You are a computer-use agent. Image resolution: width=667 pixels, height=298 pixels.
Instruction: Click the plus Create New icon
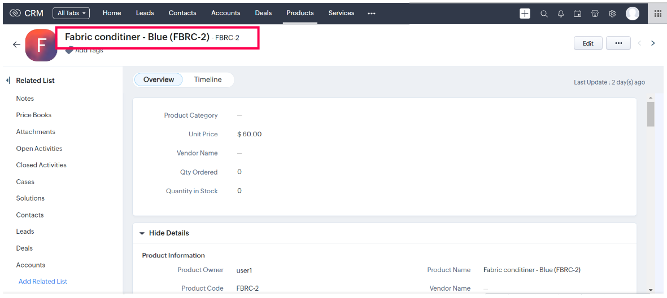(x=525, y=14)
